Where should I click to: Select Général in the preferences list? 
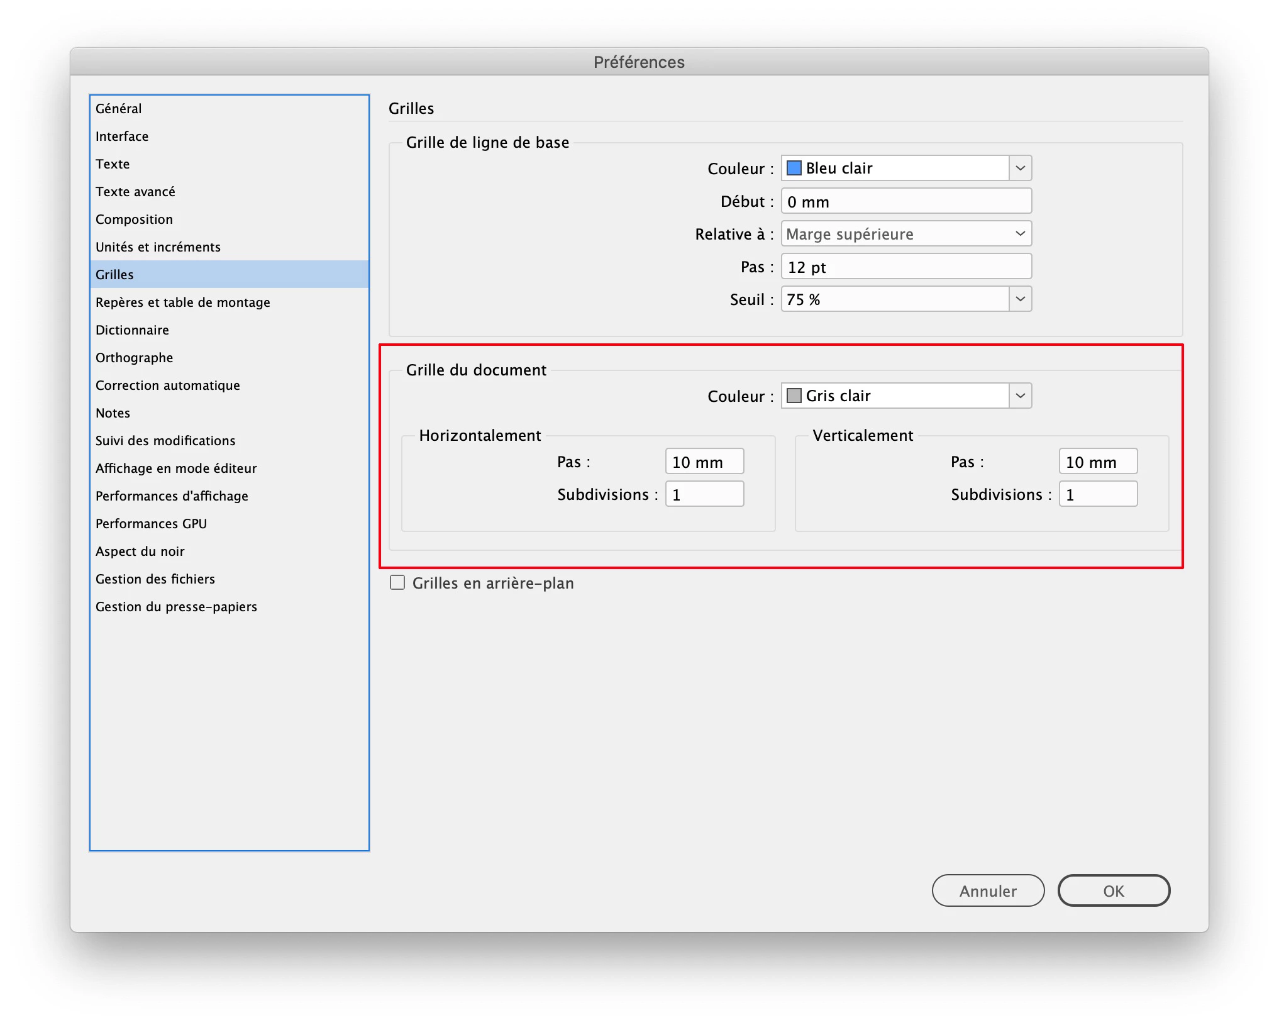tap(119, 108)
